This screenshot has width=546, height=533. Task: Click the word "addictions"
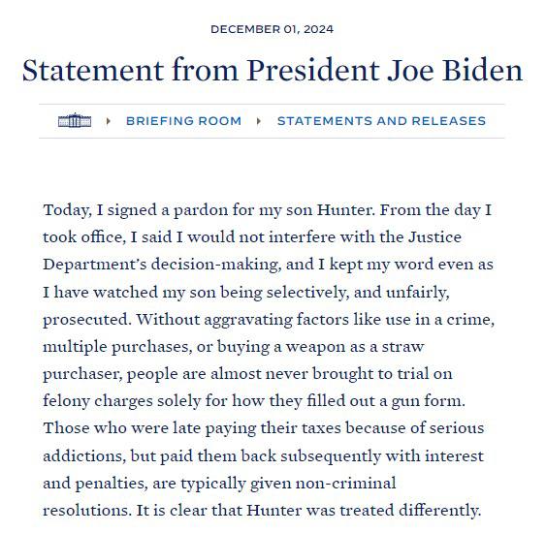point(84,455)
